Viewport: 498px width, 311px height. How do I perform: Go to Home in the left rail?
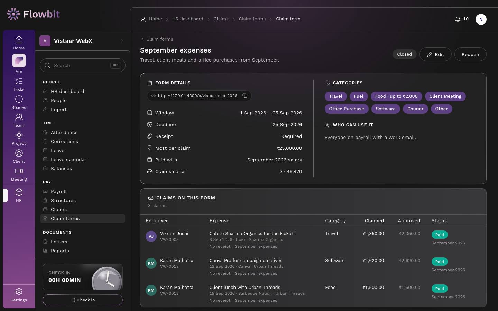19,43
